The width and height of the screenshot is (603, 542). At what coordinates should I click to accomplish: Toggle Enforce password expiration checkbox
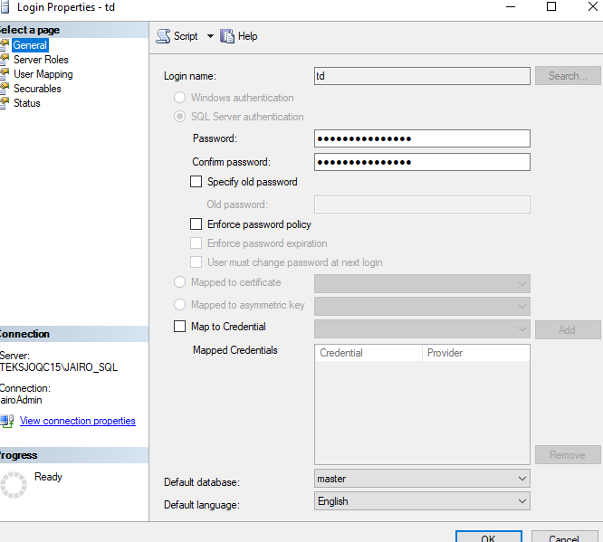[196, 242]
